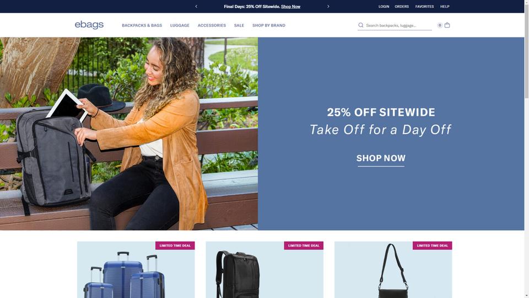Open Shop By Brand menu
The height and width of the screenshot is (298, 529).
[x=269, y=25]
